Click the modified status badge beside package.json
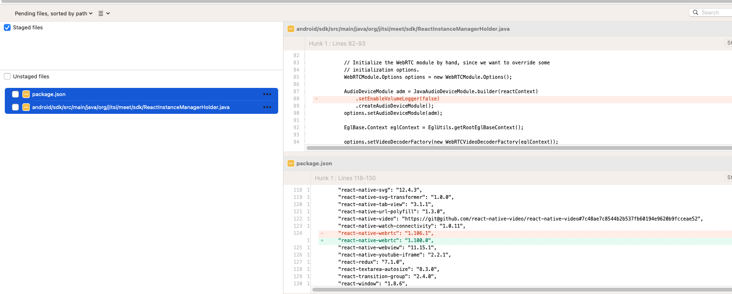The height and width of the screenshot is (294, 732). point(27,94)
